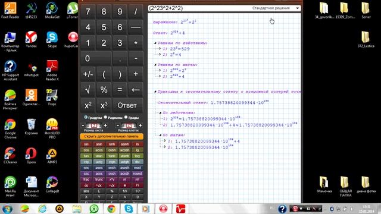
Task: Expand step 1) 23²=529
Action: 160,49
